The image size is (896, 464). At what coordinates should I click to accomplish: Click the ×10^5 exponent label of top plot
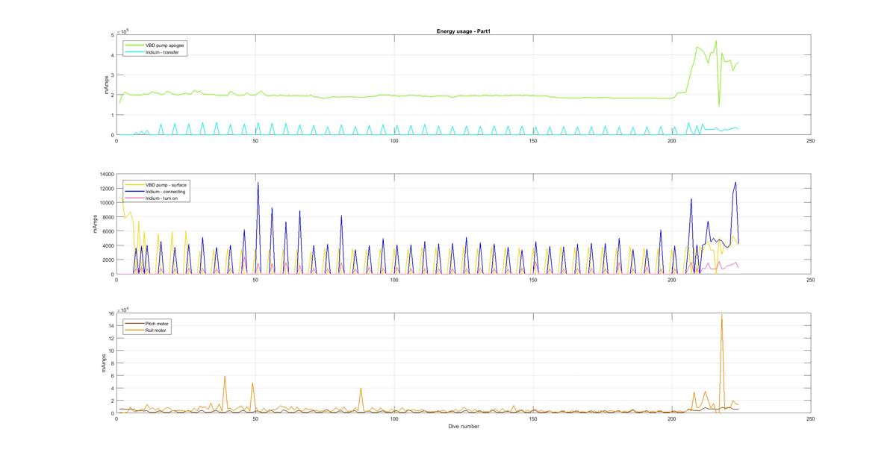(123, 31)
